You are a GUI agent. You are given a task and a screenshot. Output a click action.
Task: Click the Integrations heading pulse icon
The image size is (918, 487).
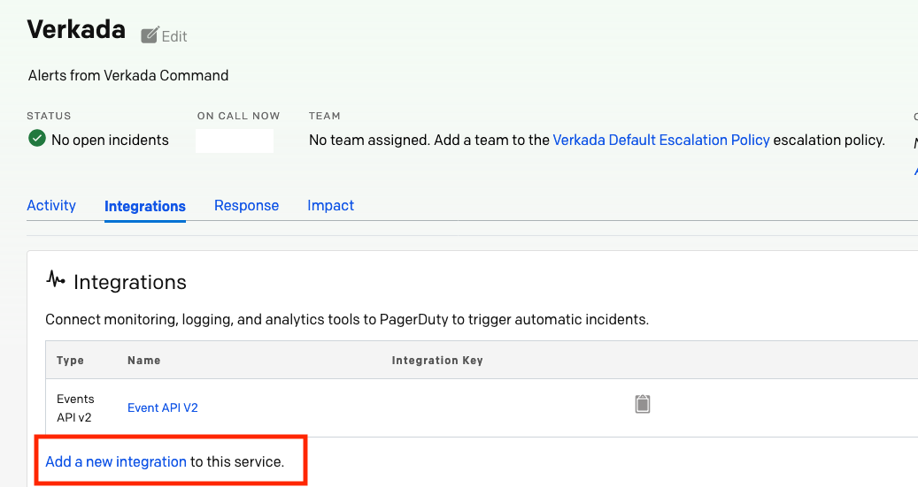coord(56,279)
